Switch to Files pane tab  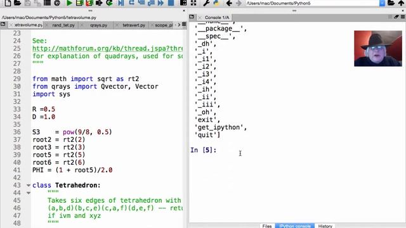point(267,226)
